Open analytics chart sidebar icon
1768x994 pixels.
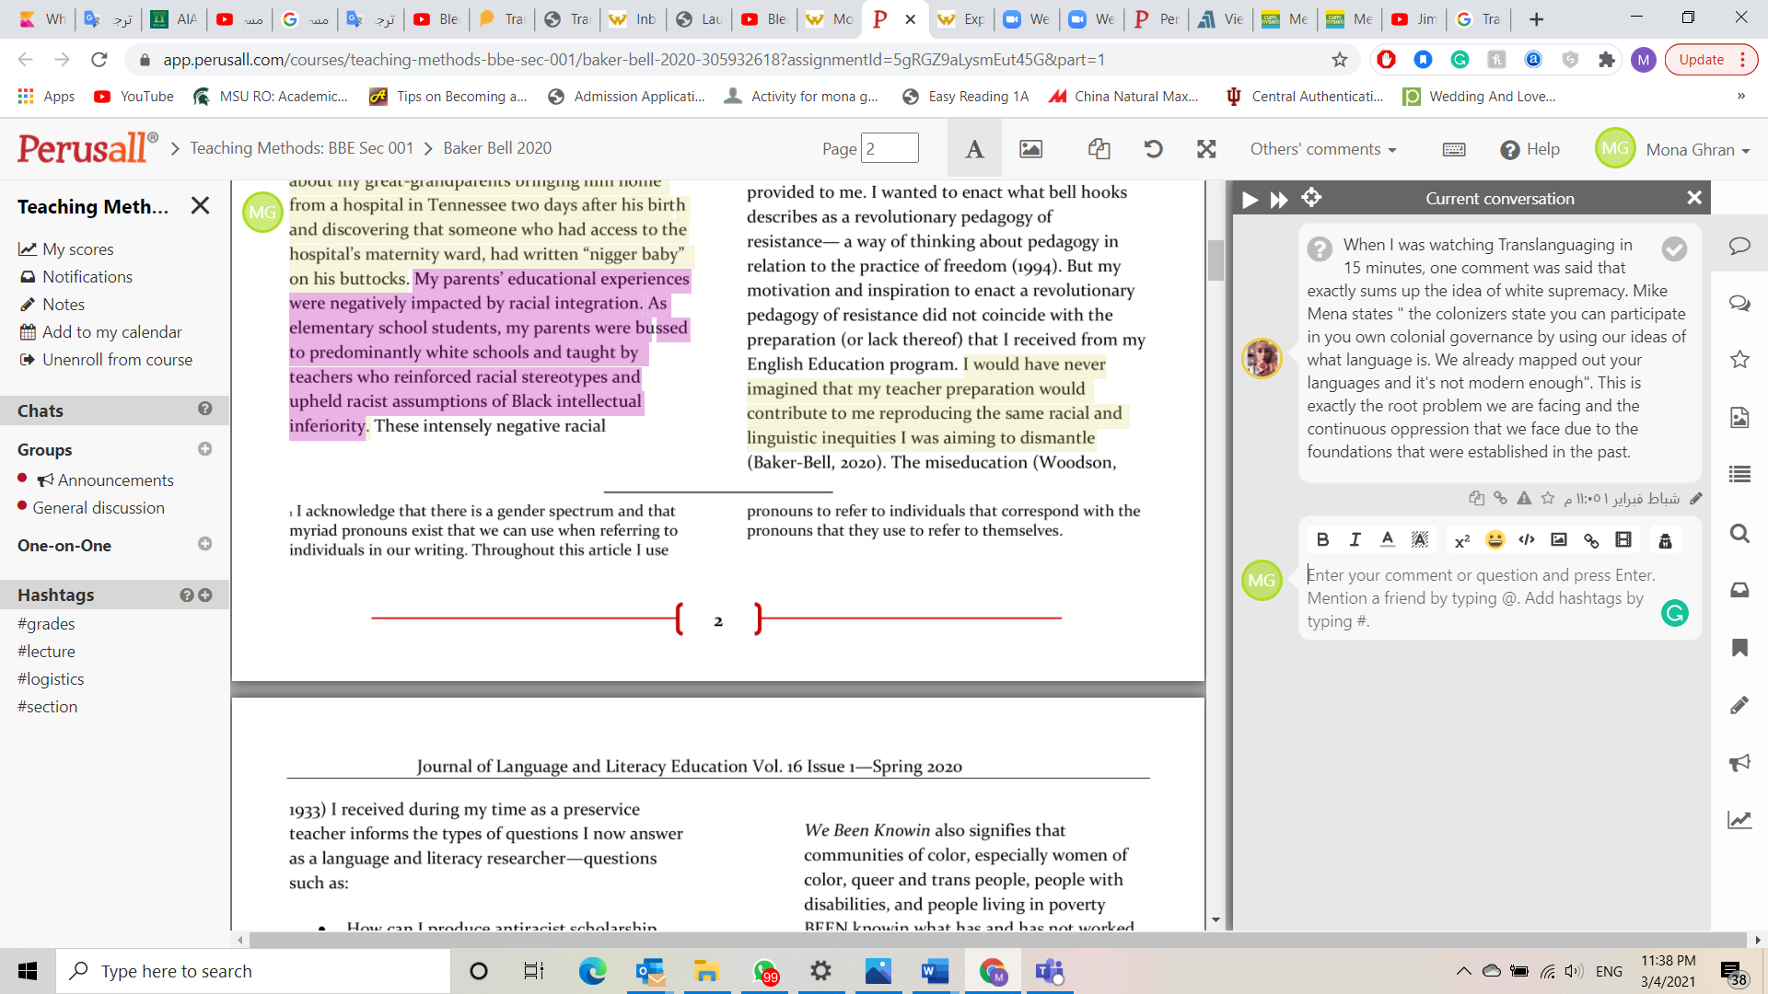tap(1739, 820)
